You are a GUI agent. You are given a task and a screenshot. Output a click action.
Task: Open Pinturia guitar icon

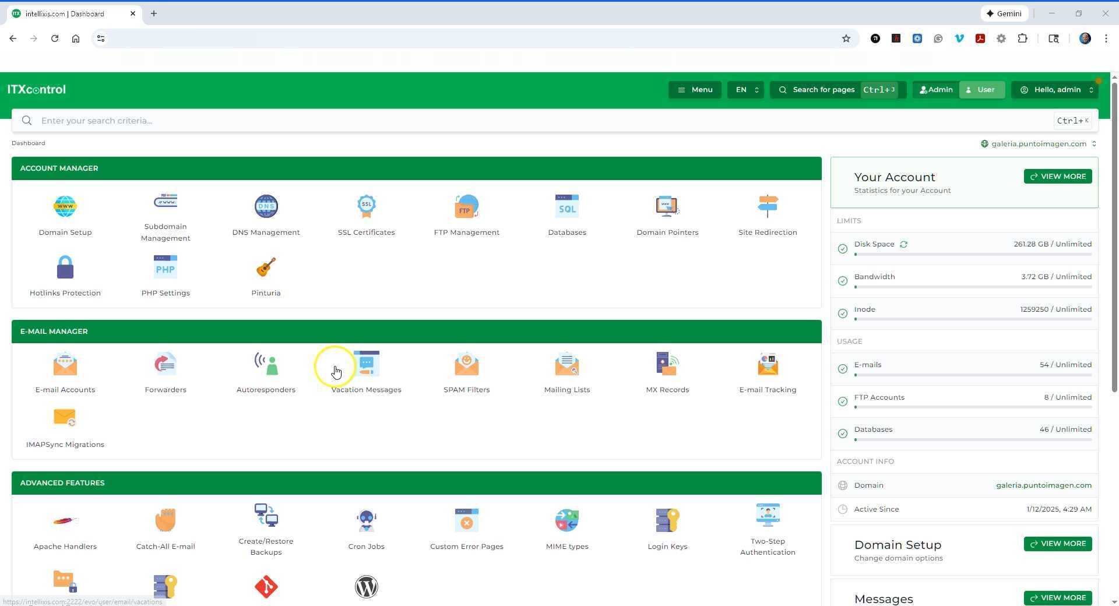pyautogui.click(x=266, y=267)
